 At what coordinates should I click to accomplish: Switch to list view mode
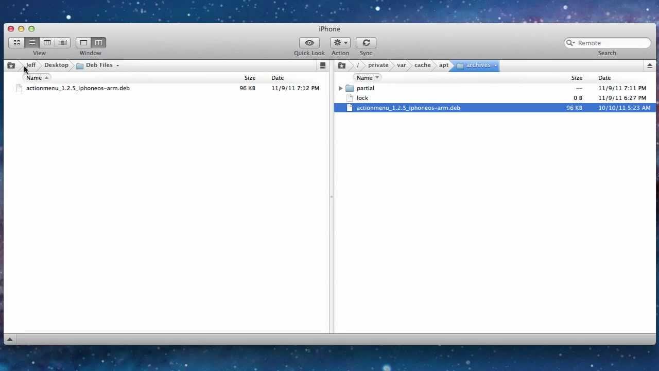point(32,43)
